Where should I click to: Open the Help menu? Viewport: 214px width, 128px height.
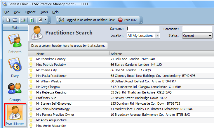(x=55, y=12)
